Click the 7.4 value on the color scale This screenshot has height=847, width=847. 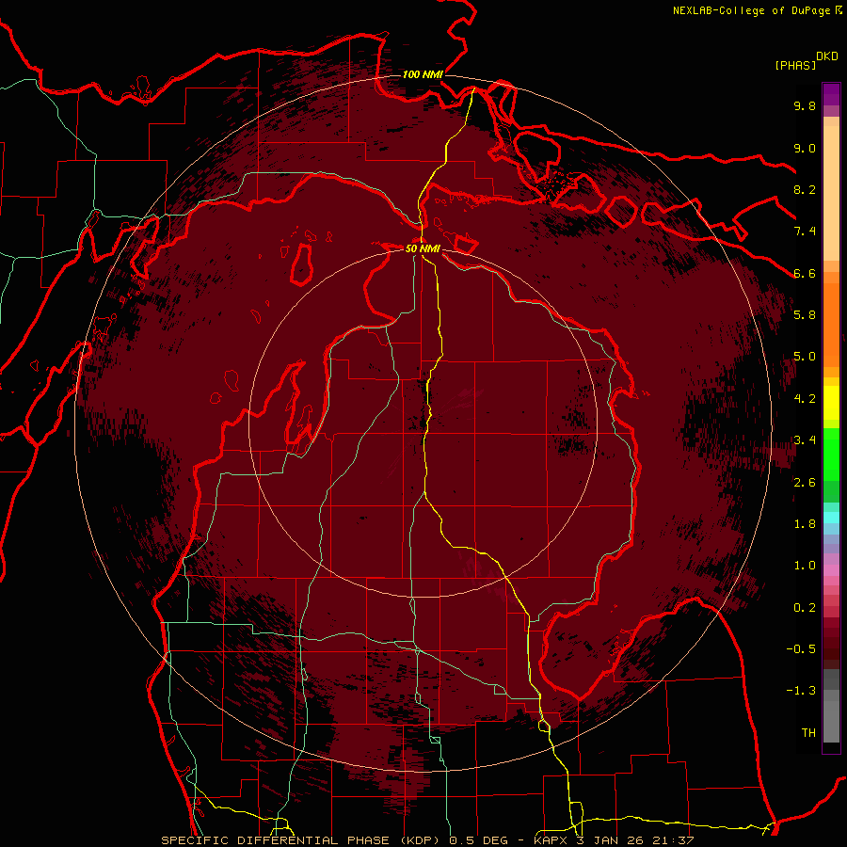tap(805, 232)
